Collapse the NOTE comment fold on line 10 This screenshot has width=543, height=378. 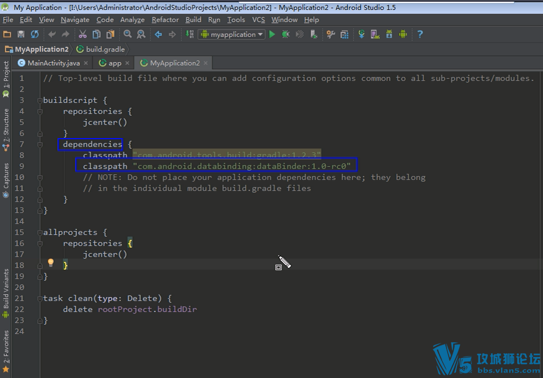click(x=40, y=178)
